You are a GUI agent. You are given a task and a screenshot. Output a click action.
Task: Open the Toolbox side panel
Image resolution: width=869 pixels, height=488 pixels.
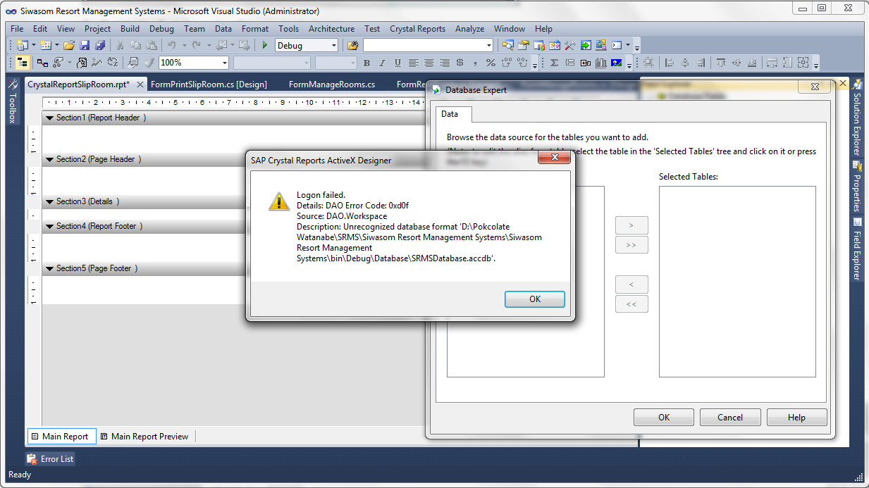coord(12,101)
